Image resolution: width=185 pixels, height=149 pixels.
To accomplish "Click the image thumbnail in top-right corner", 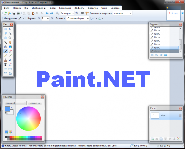I will tap(173, 13).
